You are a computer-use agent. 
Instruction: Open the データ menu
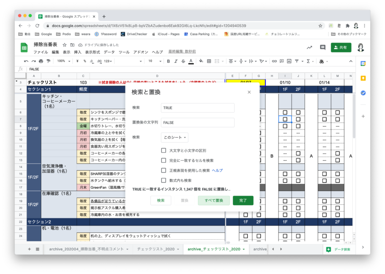pyautogui.click(x=109, y=52)
